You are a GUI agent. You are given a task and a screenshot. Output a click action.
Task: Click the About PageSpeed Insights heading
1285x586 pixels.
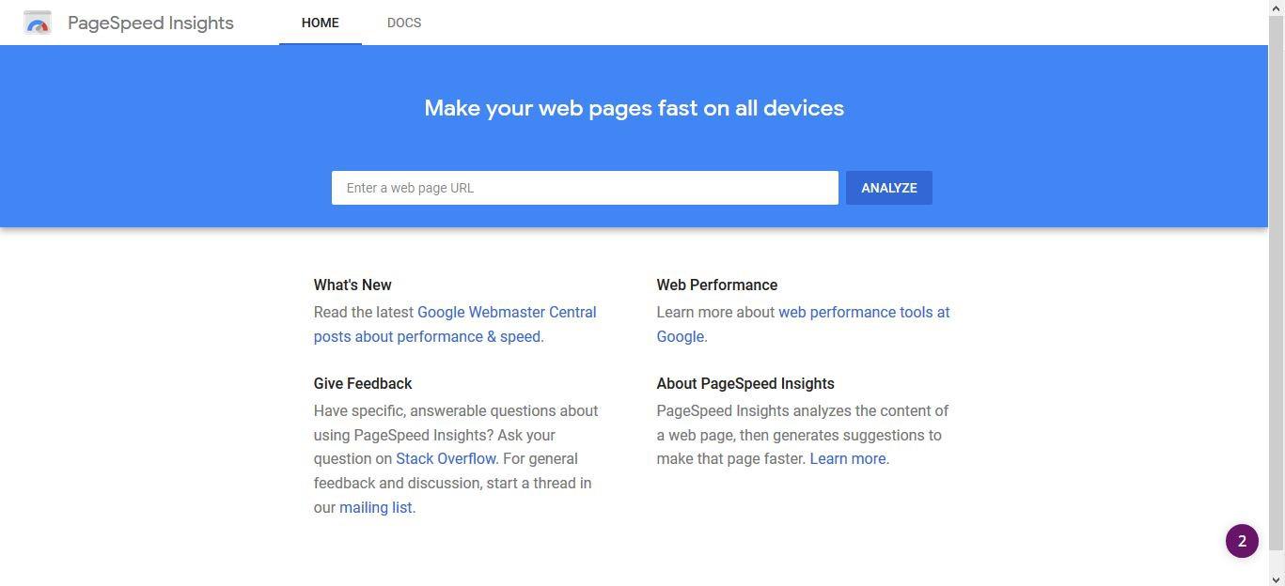coord(745,383)
